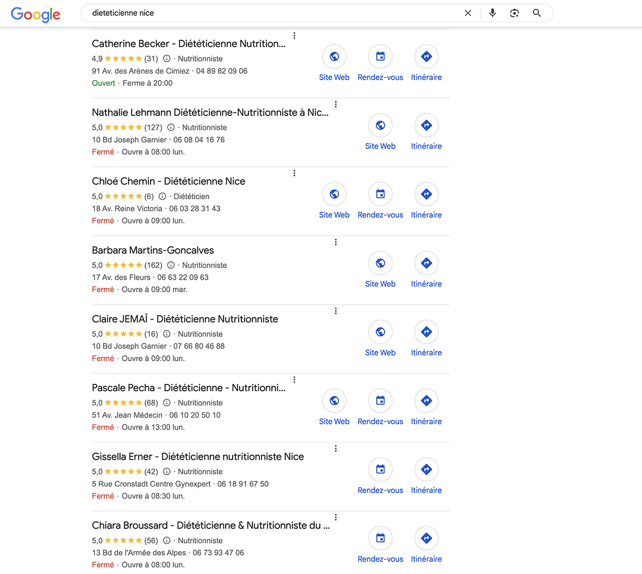Screen dimensions: 642x574
Task: Search by image with camera icon
Action: 514,13
